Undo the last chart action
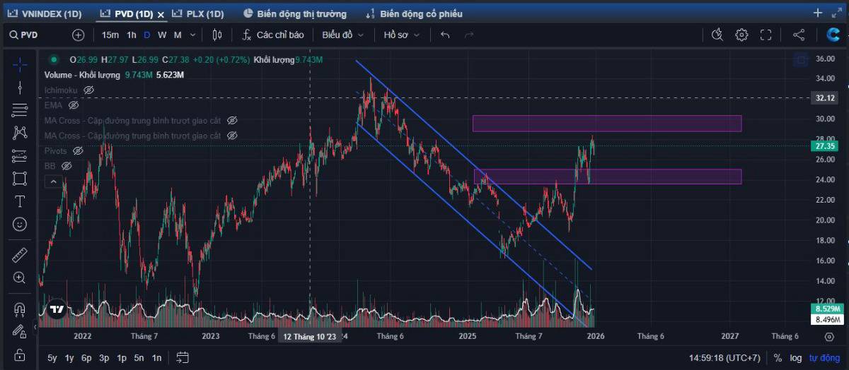 click(x=445, y=35)
